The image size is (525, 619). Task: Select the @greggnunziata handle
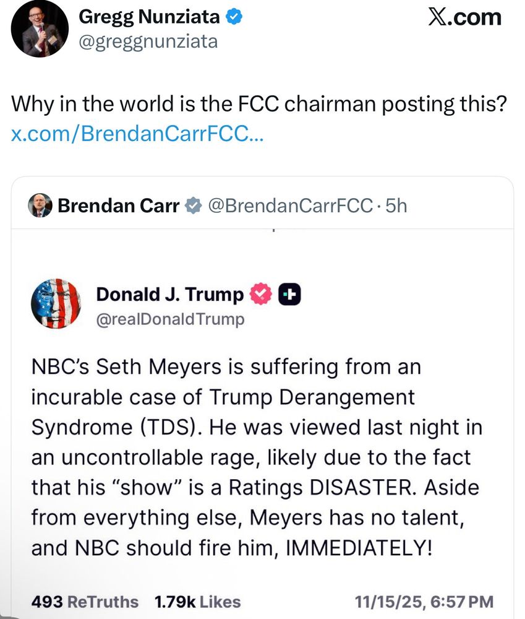coord(148,41)
